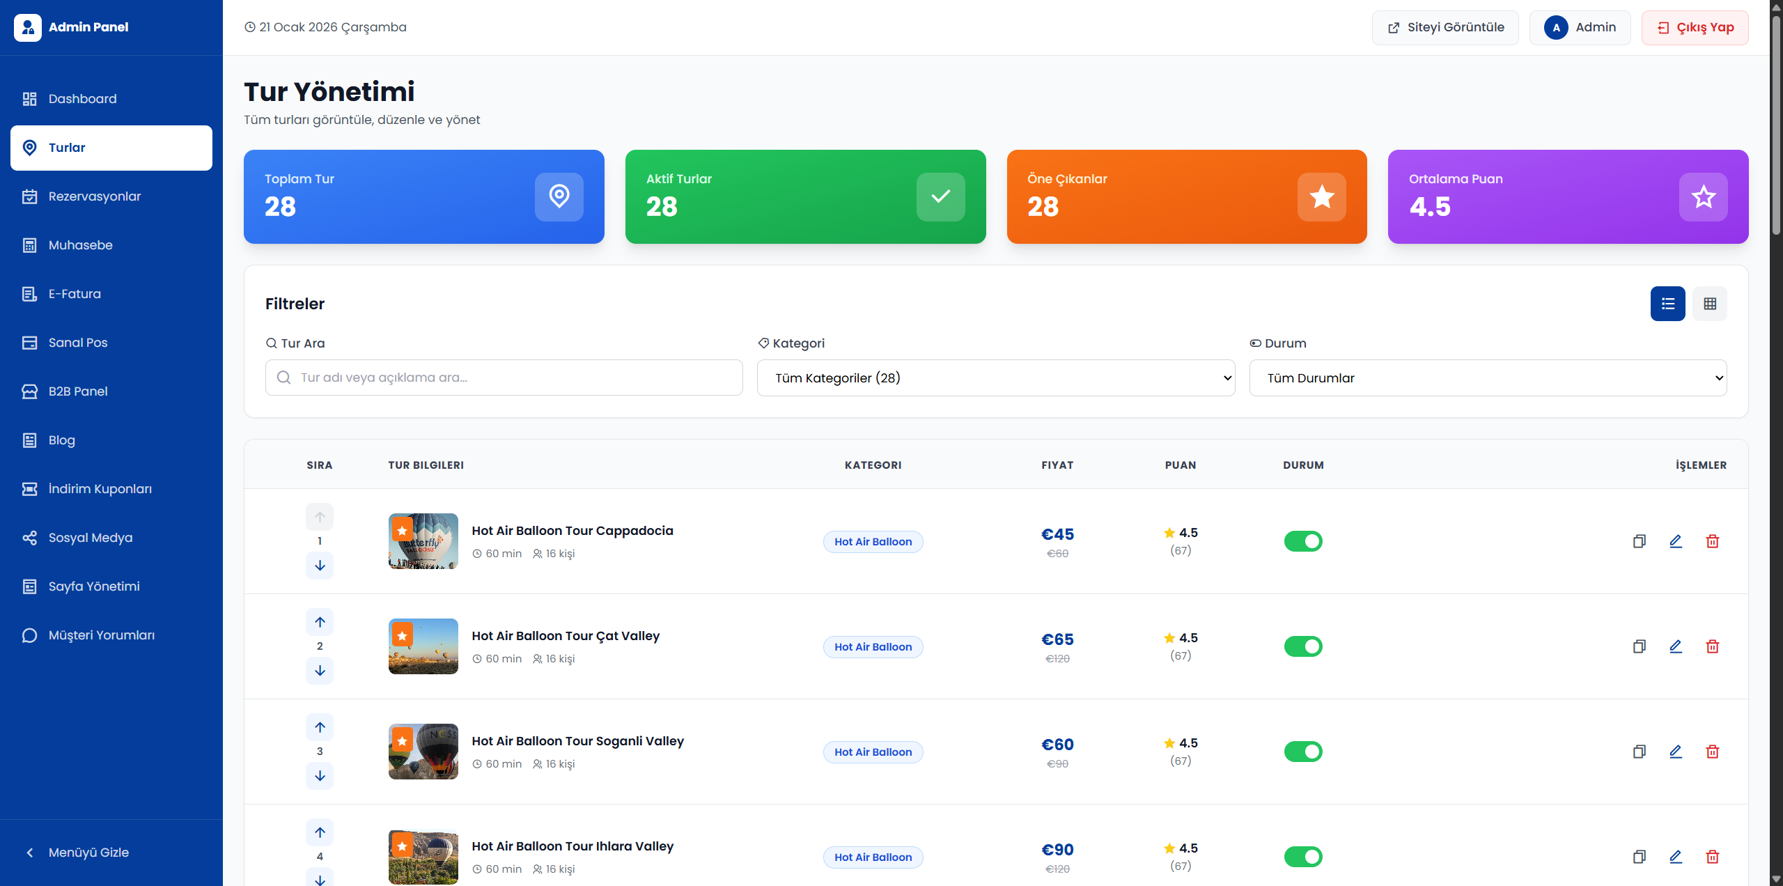Disable Hot Air Balloon Tour Cappadocia status
This screenshot has height=886, width=1783.
1302,541
